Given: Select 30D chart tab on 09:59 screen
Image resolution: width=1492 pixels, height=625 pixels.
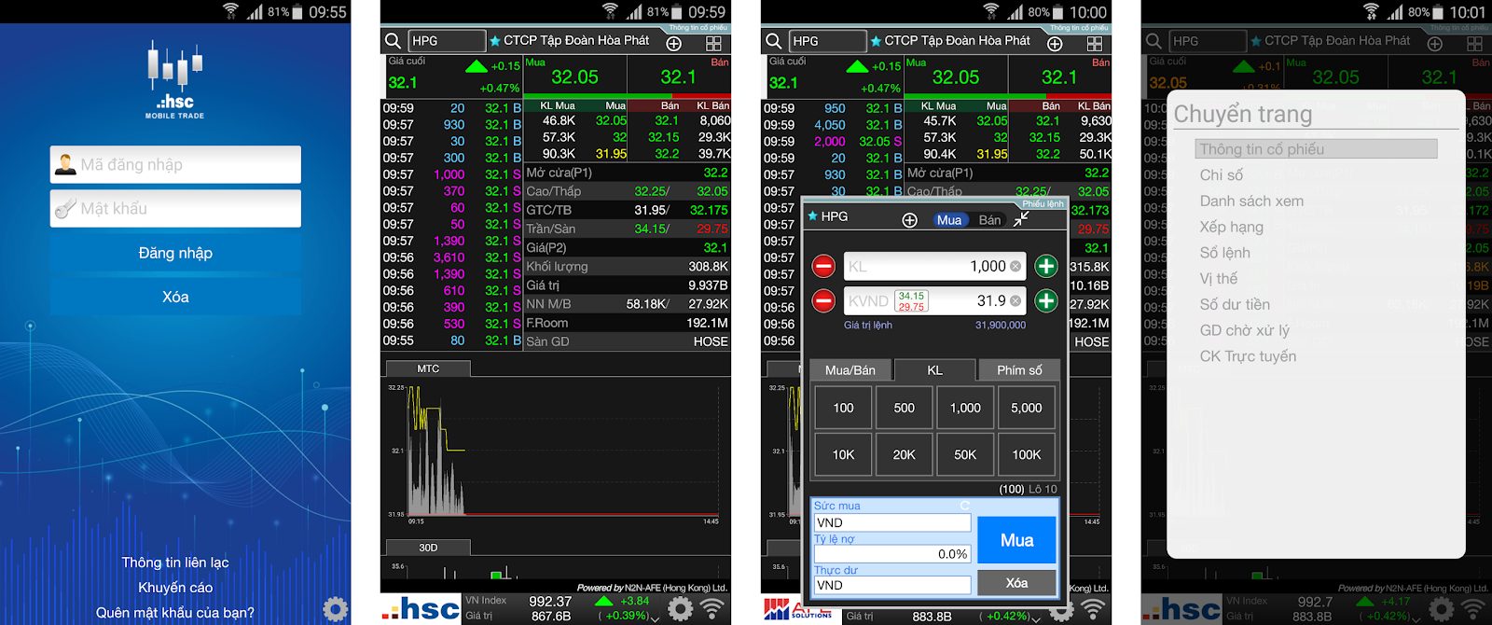Looking at the screenshot, I should tap(428, 548).
